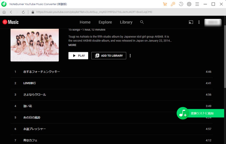Expand description with MORE link
226x144 pixels.
tap(72, 45)
